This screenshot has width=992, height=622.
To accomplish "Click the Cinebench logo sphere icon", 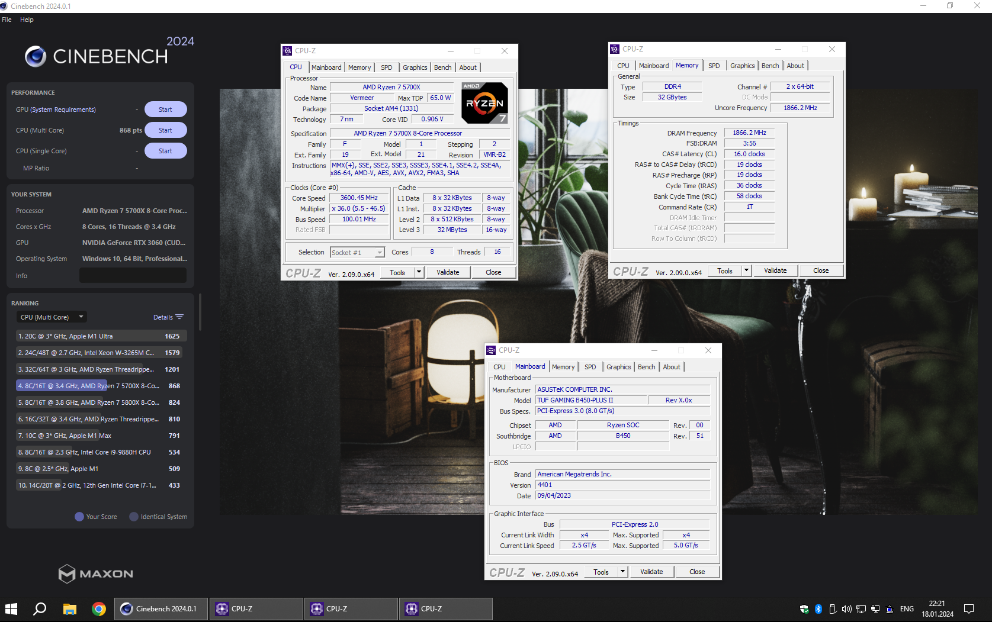I will (x=36, y=56).
